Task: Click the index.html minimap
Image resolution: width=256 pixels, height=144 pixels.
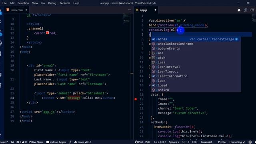Action: coord(126,18)
